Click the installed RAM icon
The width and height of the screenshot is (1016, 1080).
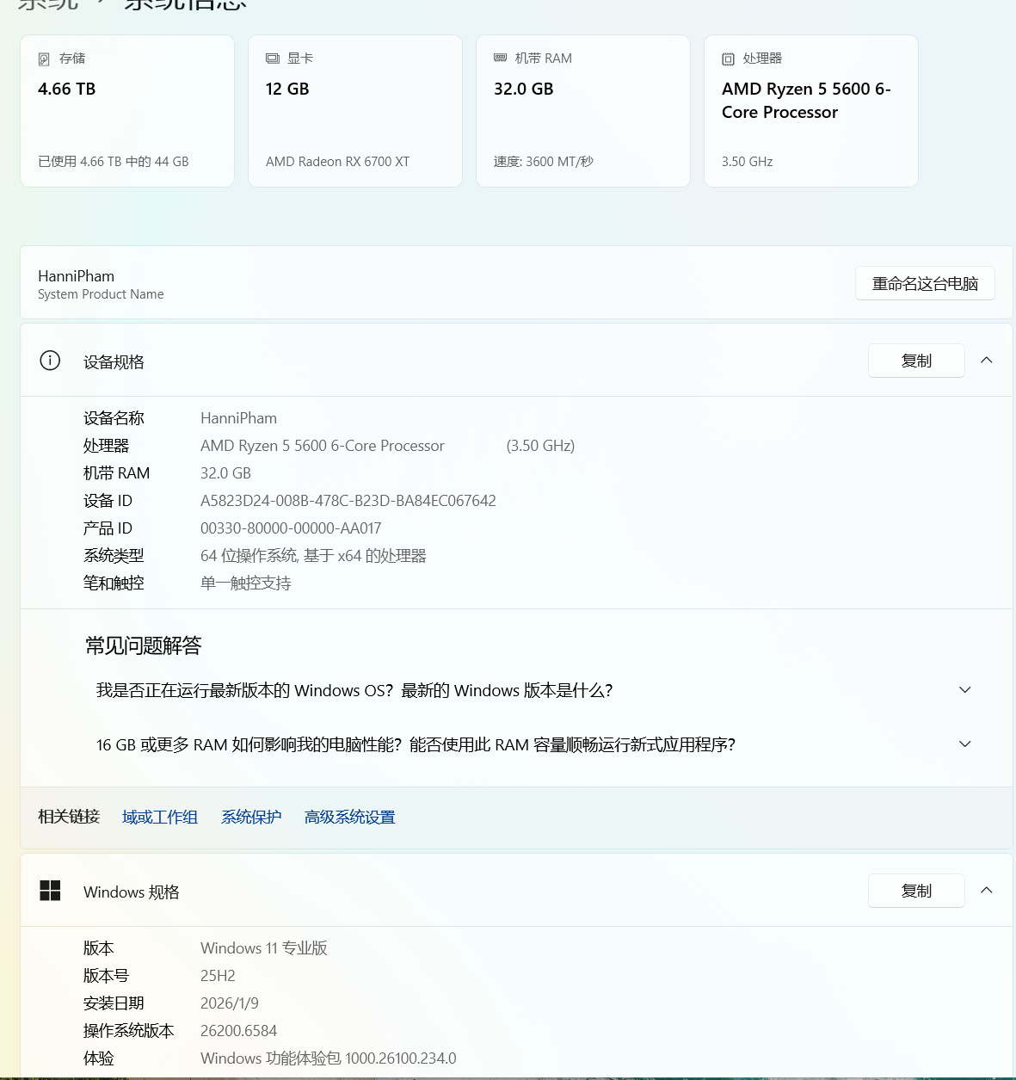point(500,58)
